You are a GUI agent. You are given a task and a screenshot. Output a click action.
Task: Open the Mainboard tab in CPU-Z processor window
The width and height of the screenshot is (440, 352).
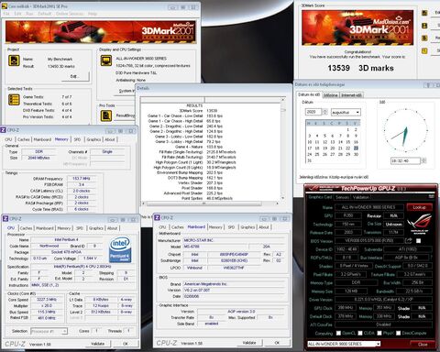point(45,228)
